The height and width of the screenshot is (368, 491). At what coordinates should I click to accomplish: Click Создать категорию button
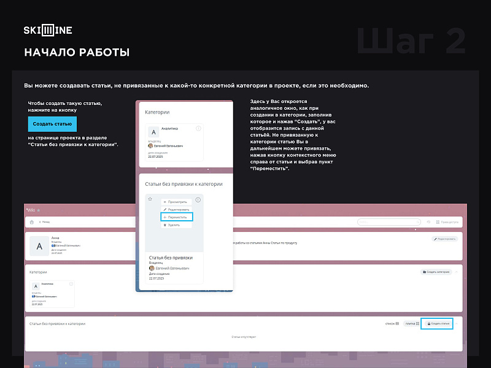pos(436,272)
